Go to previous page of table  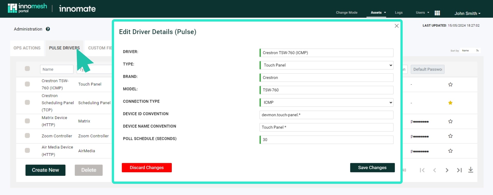(x=434, y=170)
